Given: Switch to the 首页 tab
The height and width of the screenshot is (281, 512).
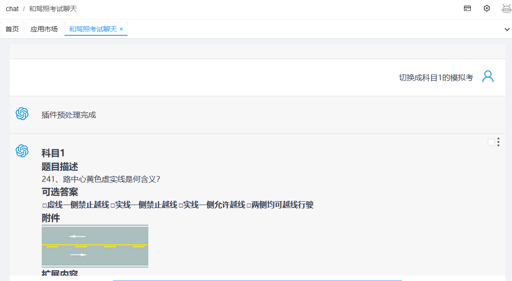Looking at the screenshot, I should [12, 29].
